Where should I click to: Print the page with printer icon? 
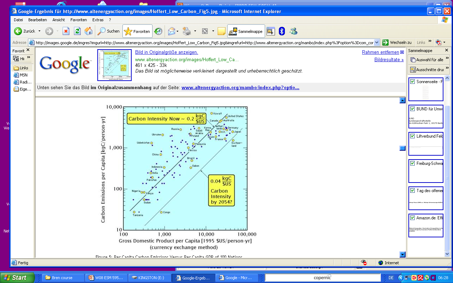187,31
